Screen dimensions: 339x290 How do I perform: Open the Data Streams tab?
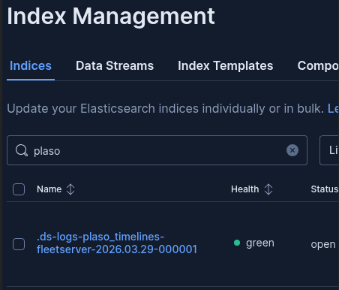pos(115,66)
